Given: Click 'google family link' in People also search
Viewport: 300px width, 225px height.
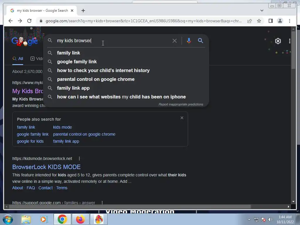Looking at the screenshot, I should (33, 134).
